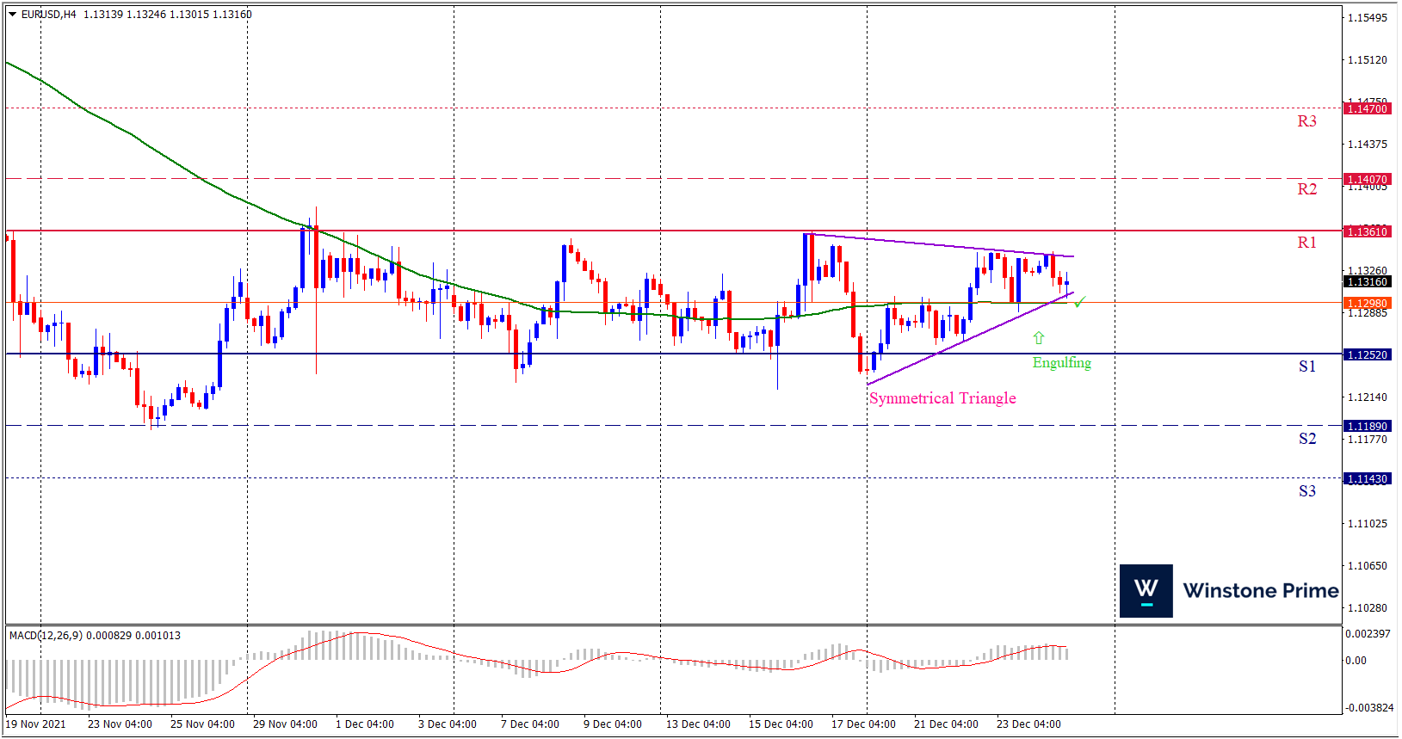Click the 17 Dec 04:00 time axis label

click(x=863, y=724)
